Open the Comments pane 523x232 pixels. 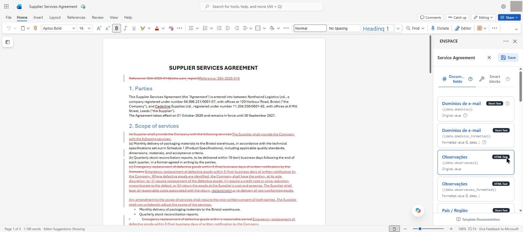pyautogui.click(x=431, y=17)
